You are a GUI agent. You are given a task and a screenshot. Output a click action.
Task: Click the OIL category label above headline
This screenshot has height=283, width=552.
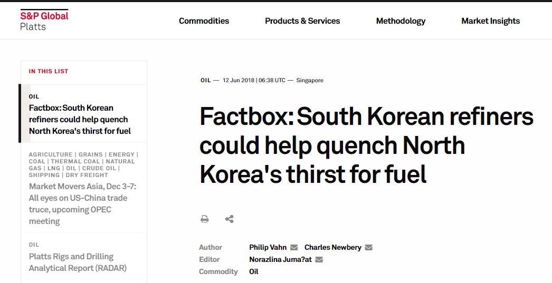(206, 80)
